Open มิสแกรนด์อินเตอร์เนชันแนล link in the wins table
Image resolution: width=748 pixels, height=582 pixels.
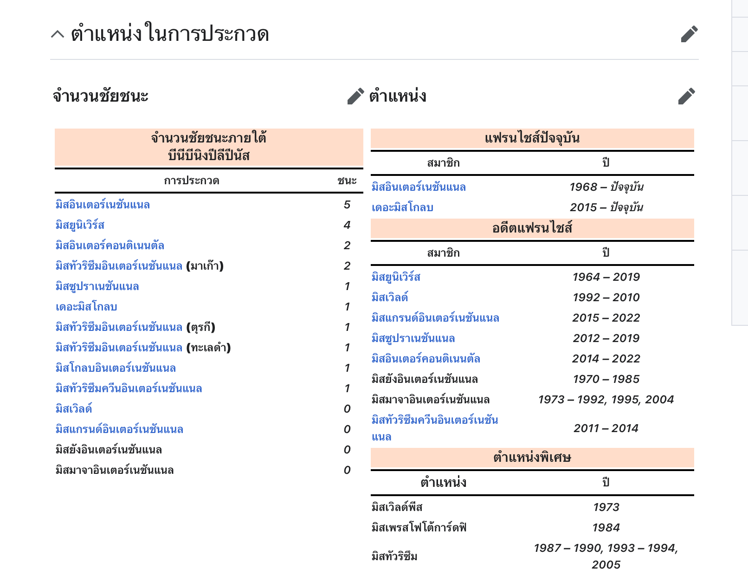(x=119, y=429)
